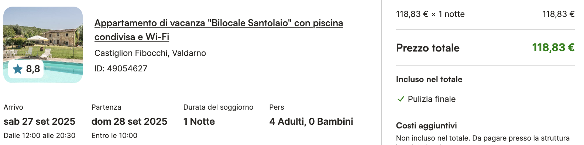This screenshot has width=584, height=145.
Task: Click the 4 Adulti, 0 Bambini guest count
Action: pyautogui.click(x=311, y=121)
